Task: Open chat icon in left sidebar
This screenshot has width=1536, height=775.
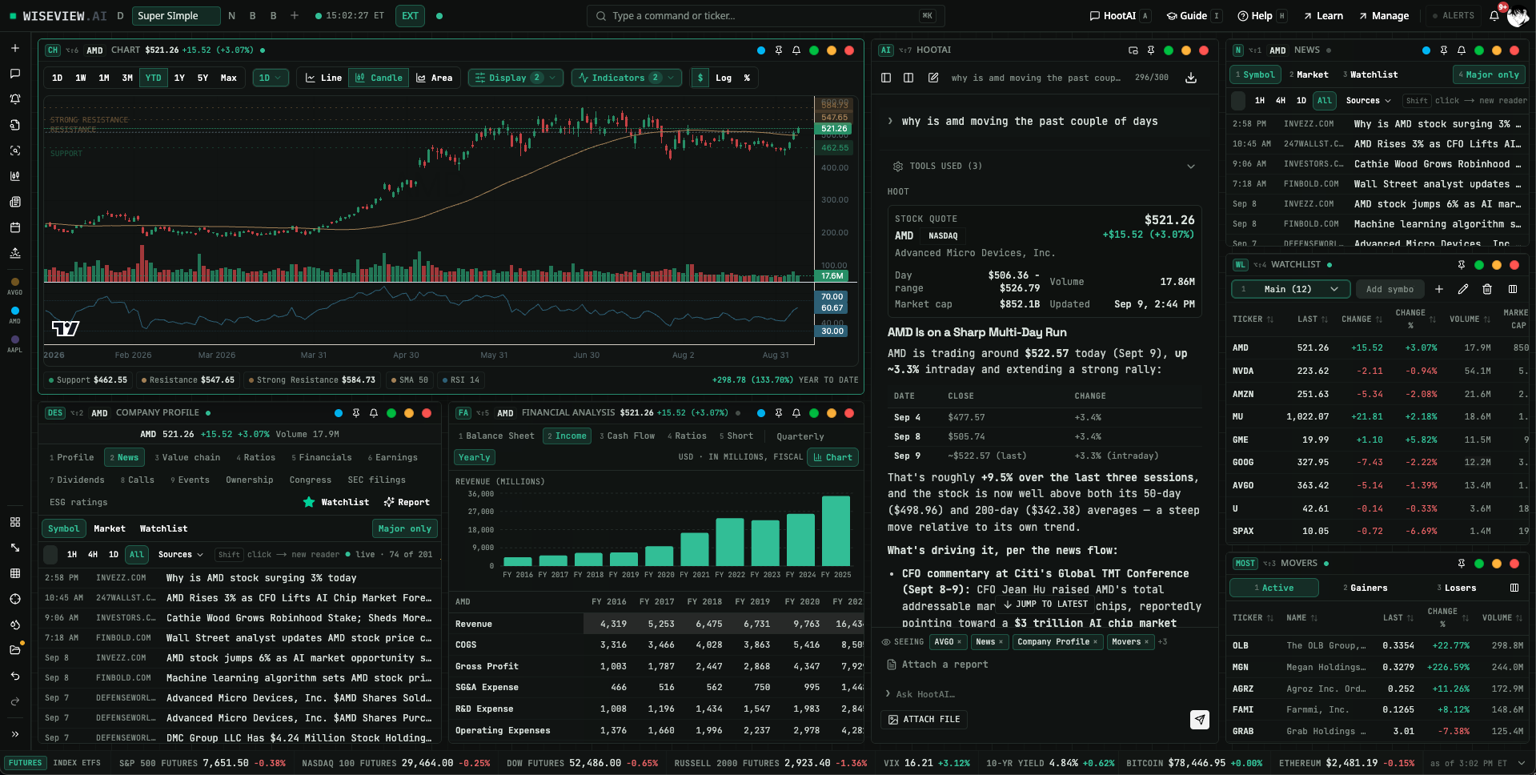Action: (14, 74)
